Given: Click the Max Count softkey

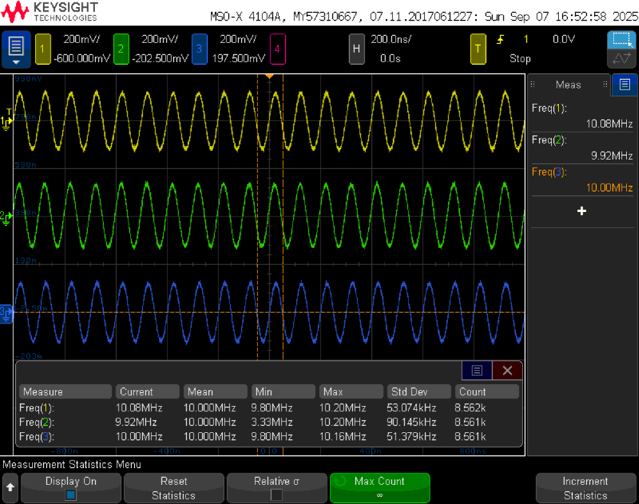Looking at the screenshot, I should 379,487.
